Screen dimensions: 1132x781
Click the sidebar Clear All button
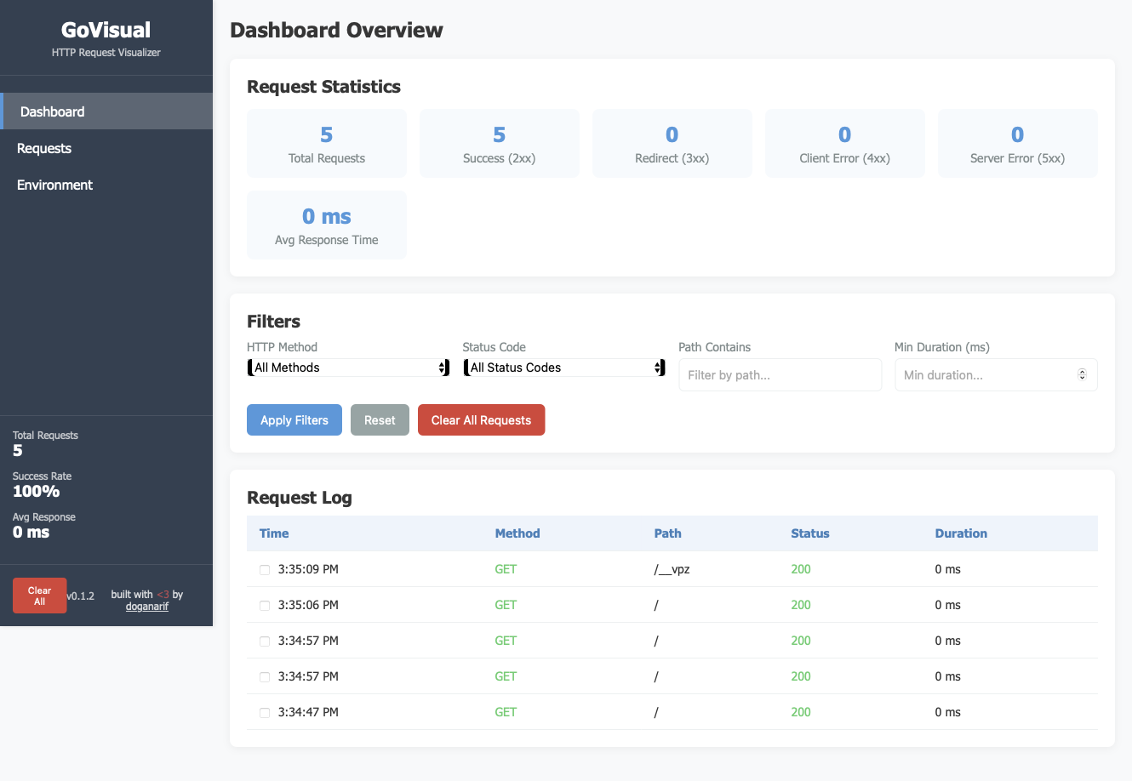pos(39,596)
